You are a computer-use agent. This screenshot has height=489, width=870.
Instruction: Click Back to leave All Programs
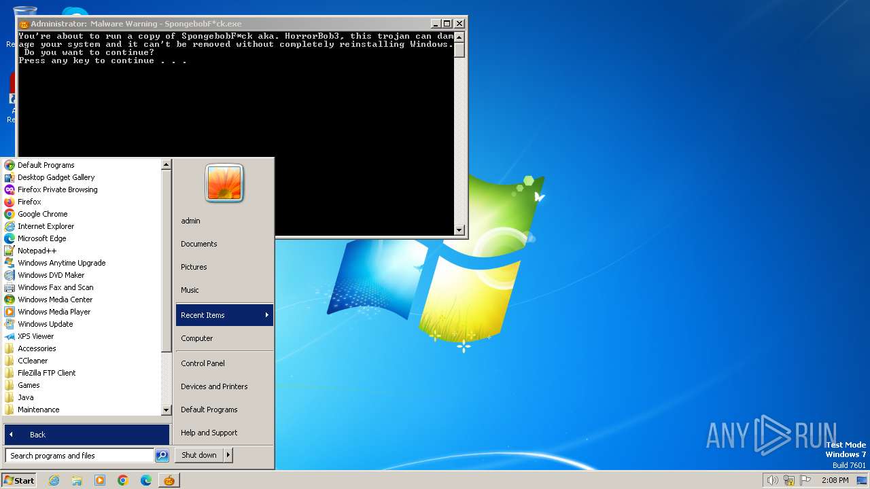click(87, 435)
